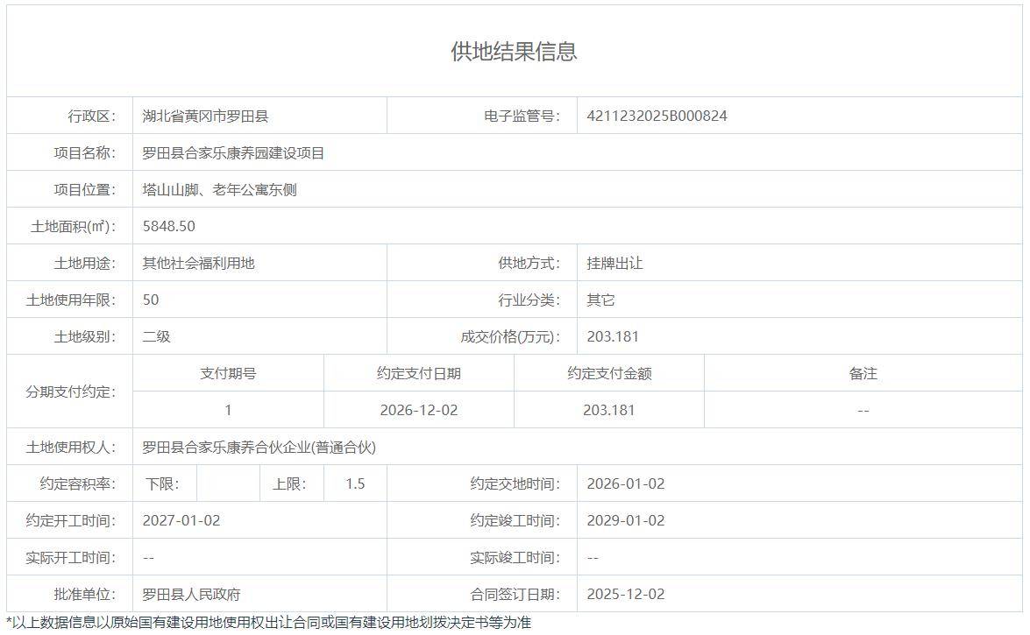Click land user 罗田县合家乐康养合伙企业(普通合伙)

[x=259, y=448]
